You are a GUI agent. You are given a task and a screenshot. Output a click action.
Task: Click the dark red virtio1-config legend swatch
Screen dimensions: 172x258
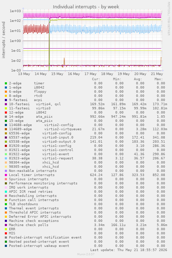(x=6, y=146)
